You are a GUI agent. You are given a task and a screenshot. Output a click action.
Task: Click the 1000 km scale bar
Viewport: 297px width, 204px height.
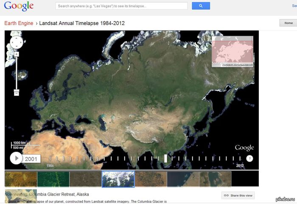pyautogui.click(x=25, y=145)
